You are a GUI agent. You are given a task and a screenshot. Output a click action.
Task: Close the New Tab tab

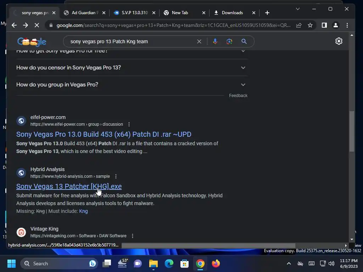click(x=204, y=13)
